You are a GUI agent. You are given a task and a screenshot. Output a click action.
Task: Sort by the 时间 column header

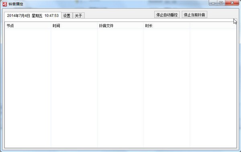74,26
